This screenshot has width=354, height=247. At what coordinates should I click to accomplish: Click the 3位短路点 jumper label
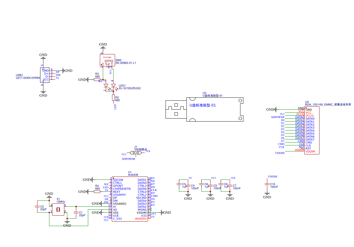[x=141, y=149]
